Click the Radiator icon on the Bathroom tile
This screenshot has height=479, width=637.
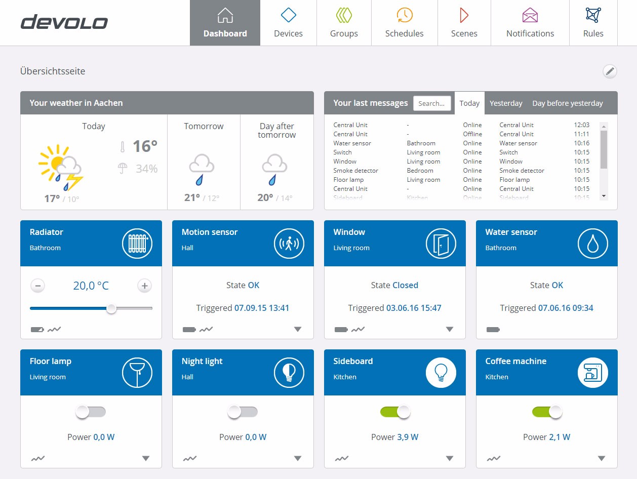click(x=137, y=244)
